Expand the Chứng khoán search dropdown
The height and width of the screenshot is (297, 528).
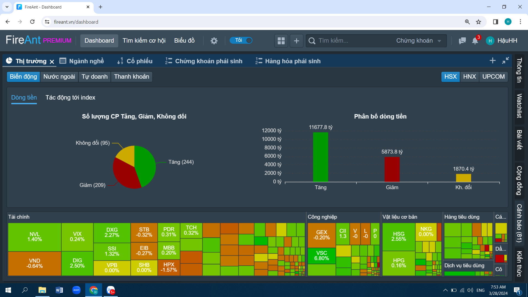pyautogui.click(x=419, y=41)
